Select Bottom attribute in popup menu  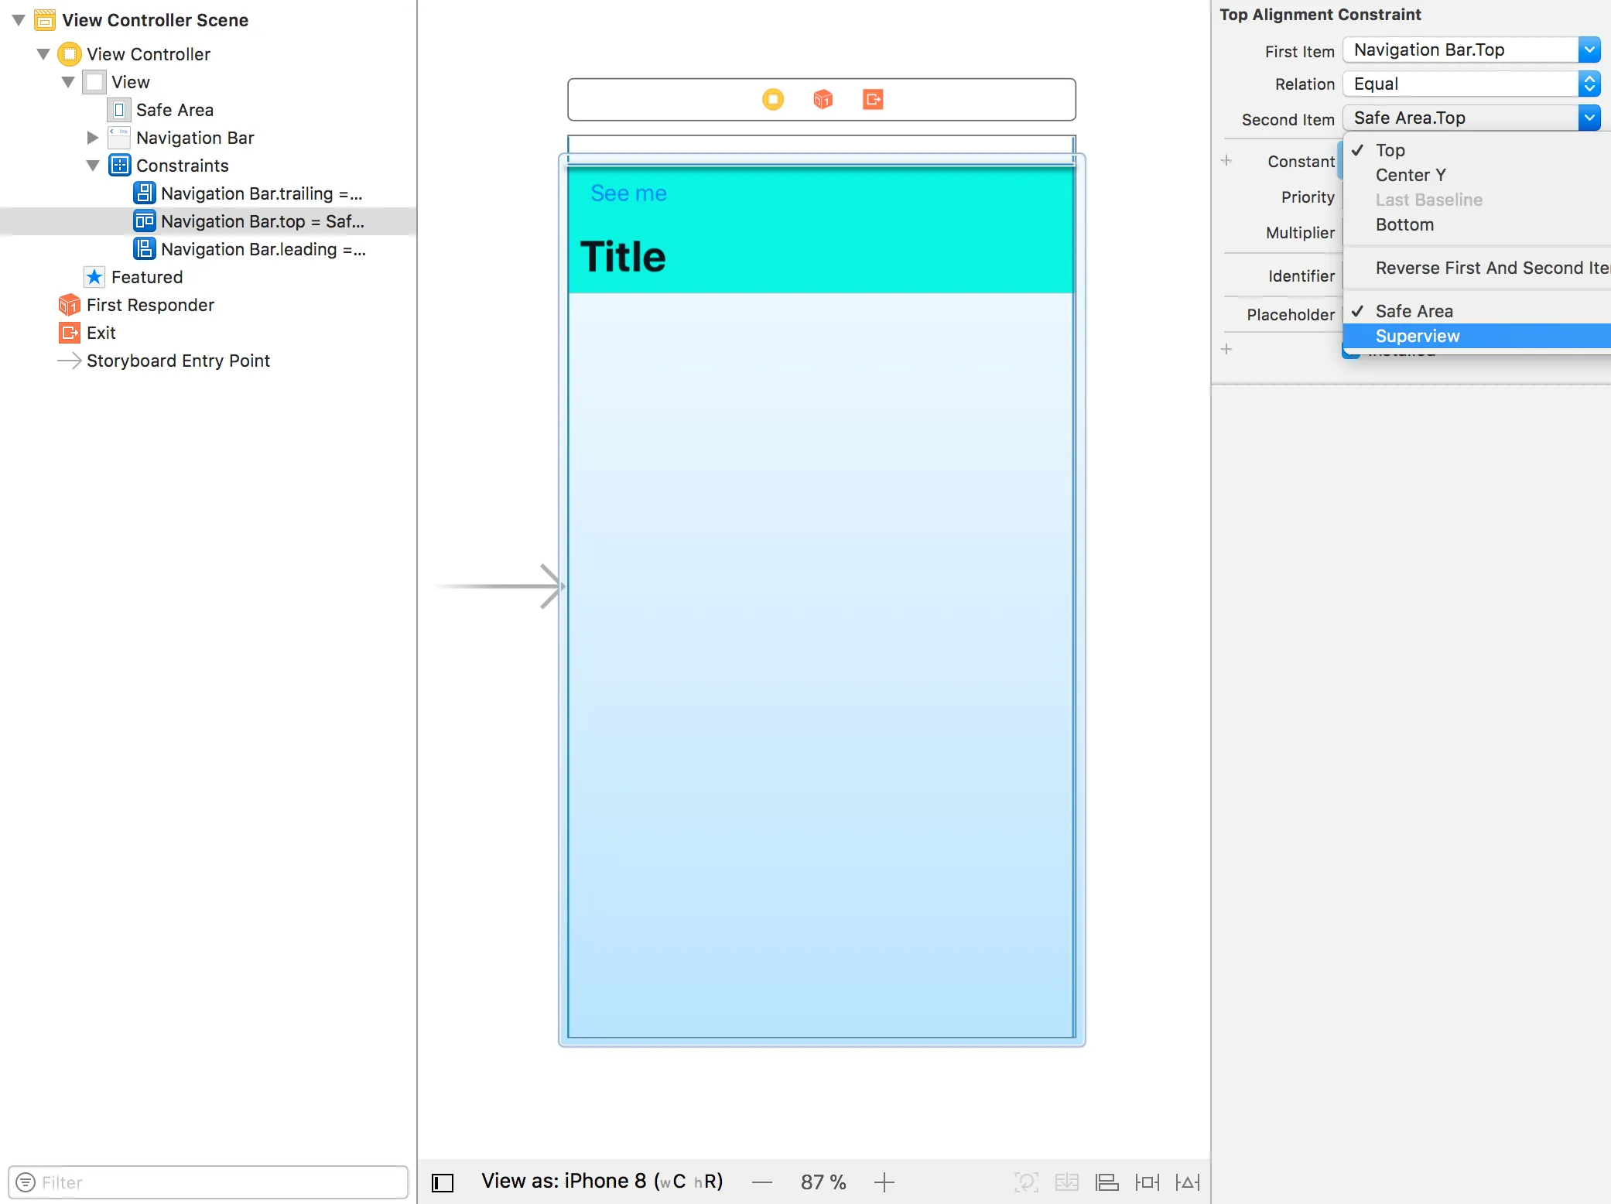point(1404,224)
